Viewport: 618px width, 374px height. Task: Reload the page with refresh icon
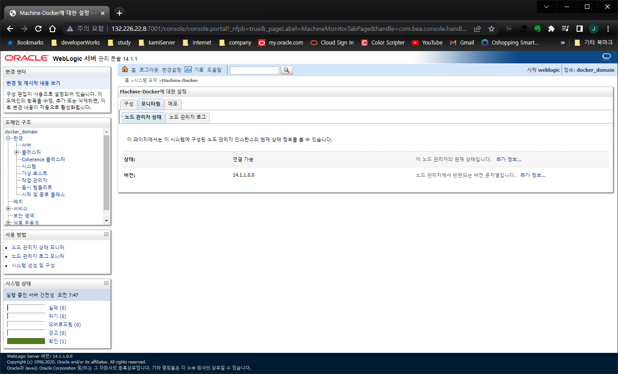pyautogui.click(x=38, y=29)
